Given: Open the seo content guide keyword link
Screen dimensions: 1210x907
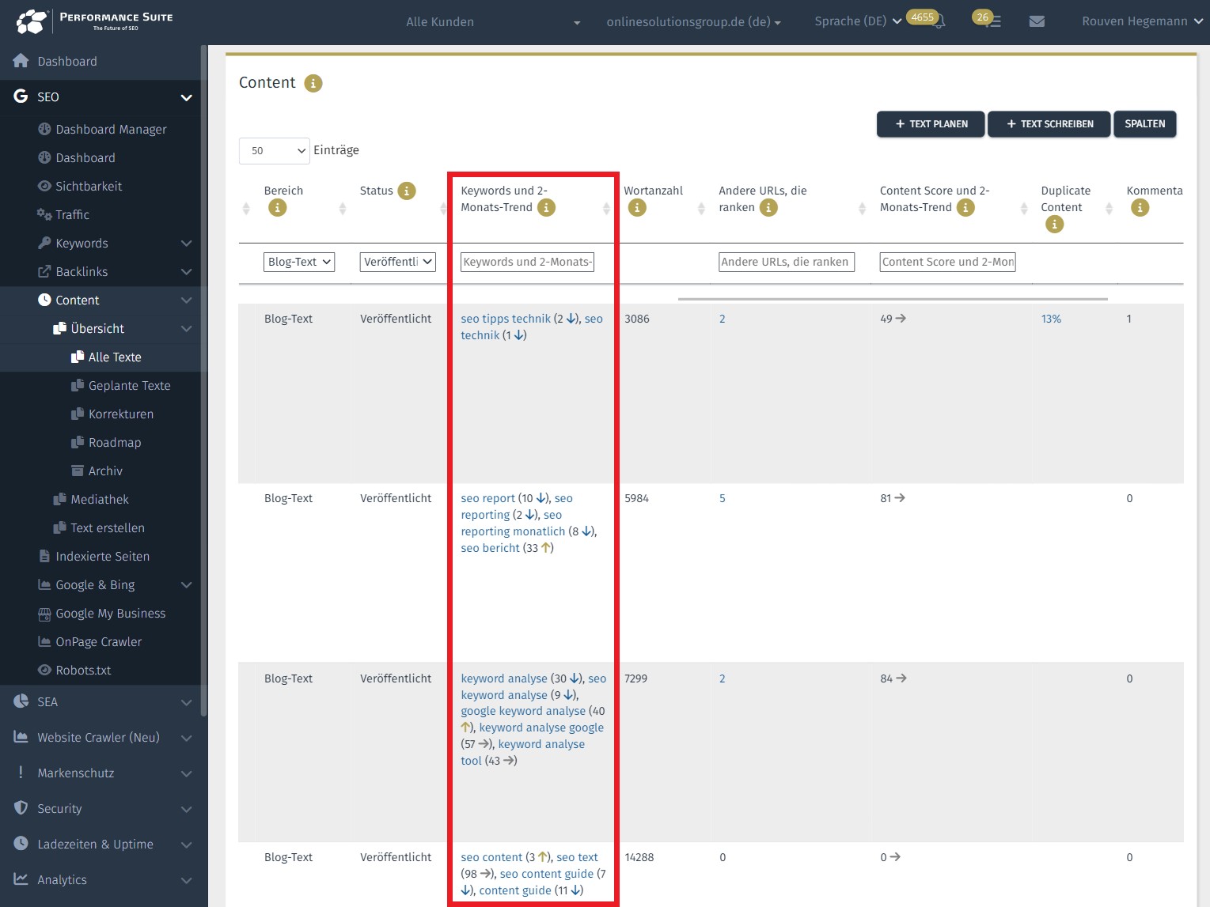Looking at the screenshot, I should pyautogui.click(x=546, y=874).
